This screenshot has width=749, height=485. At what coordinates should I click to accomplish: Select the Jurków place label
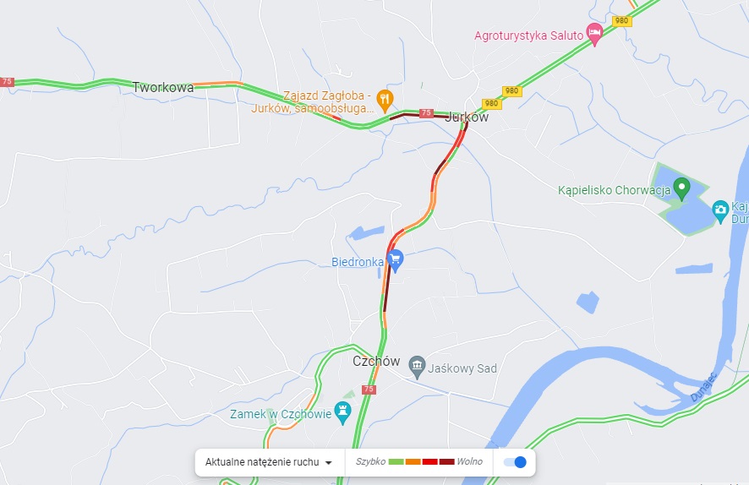pos(467,117)
